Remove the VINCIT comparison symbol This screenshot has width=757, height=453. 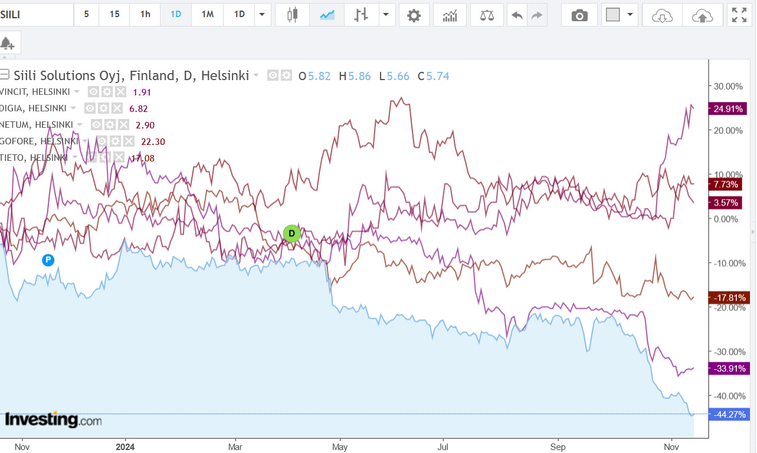tap(120, 91)
